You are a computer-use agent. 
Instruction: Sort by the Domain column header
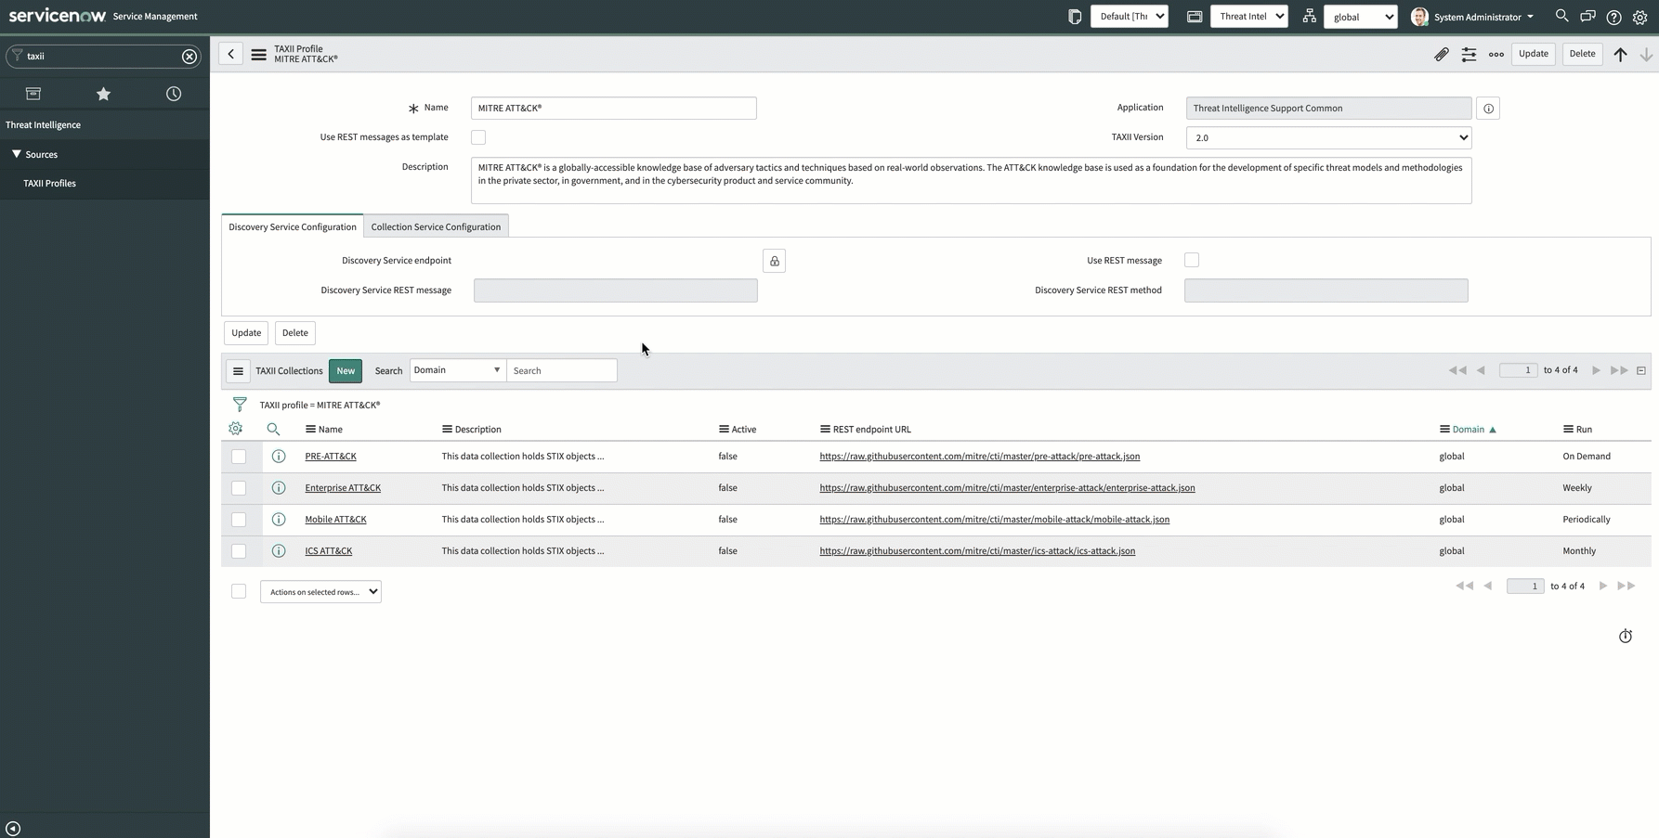point(1469,430)
